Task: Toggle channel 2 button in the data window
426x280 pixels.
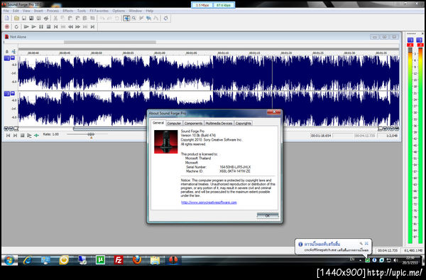Action: tap(7, 94)
